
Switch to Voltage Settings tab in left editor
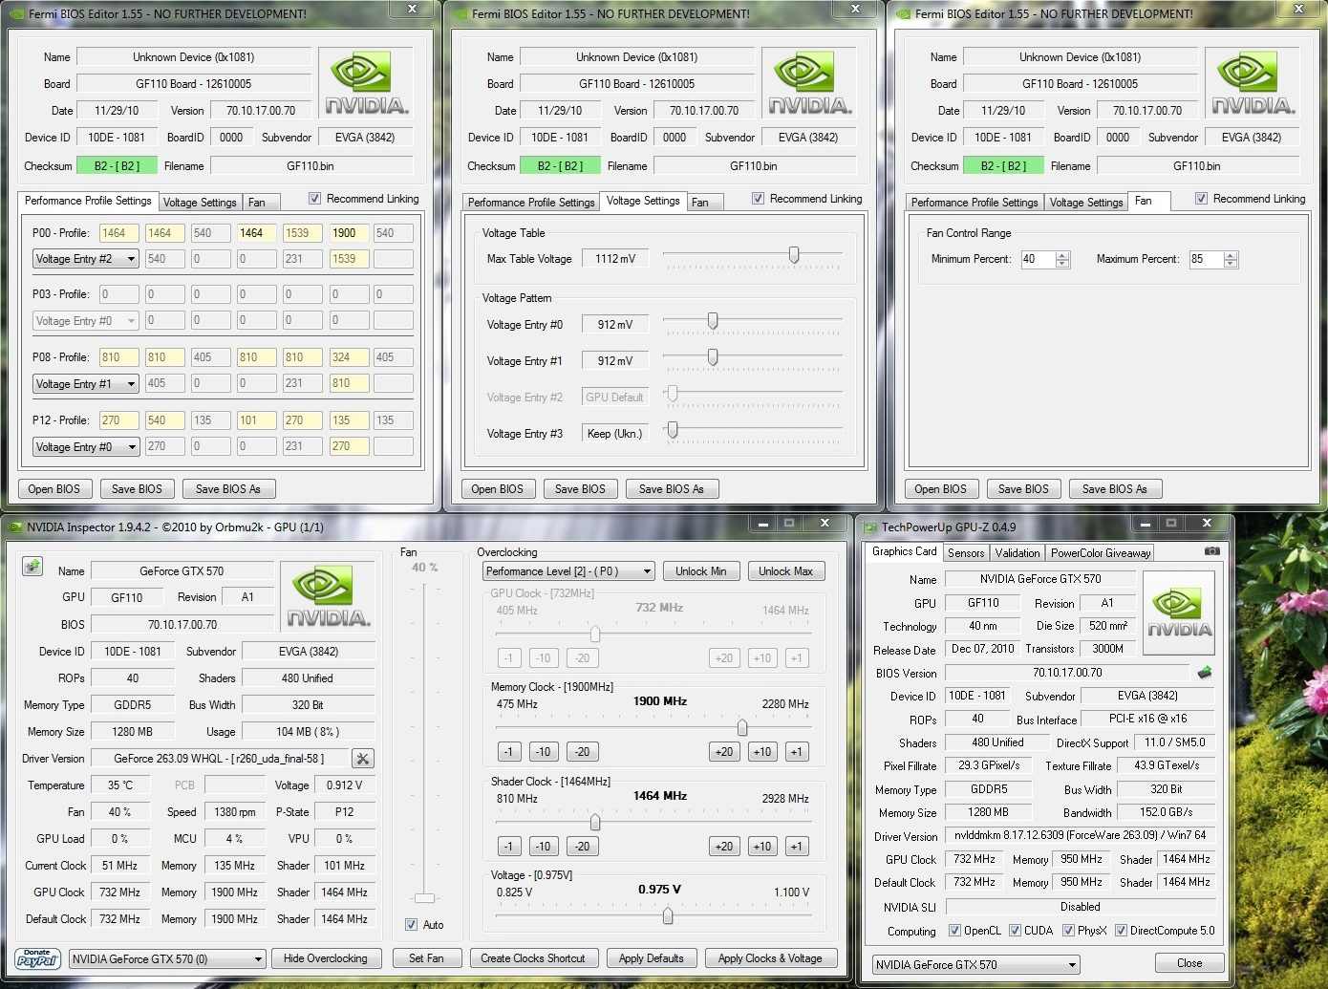click(199, 203)
